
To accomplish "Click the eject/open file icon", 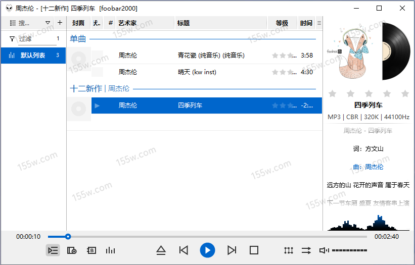I will coord(161,250).
